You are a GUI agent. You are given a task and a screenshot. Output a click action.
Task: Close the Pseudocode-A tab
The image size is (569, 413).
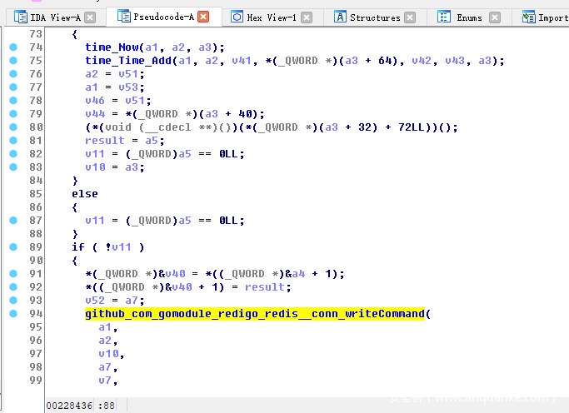point(203,17)
